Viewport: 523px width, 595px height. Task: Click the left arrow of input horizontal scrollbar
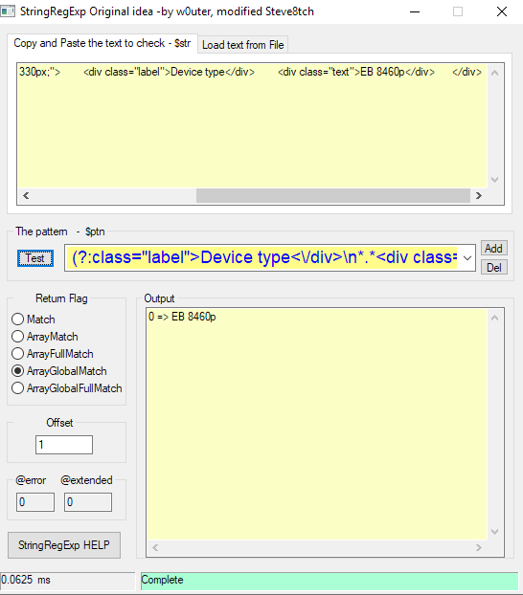coord(26,196)
